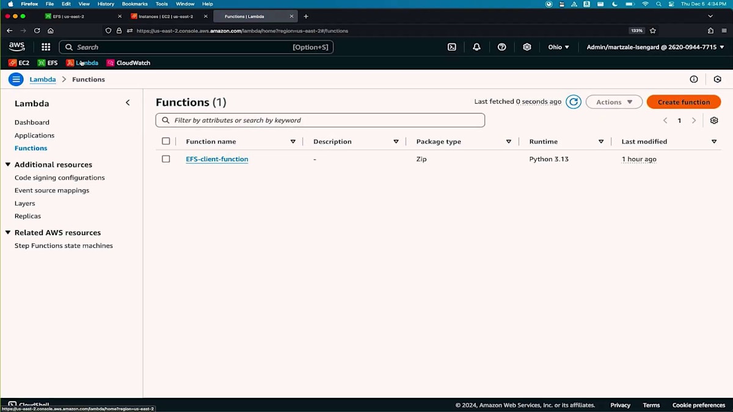Image resolution: width=733 pixels, height=412 pixels.
Task: Open Event source mappings
Action: 52,190
